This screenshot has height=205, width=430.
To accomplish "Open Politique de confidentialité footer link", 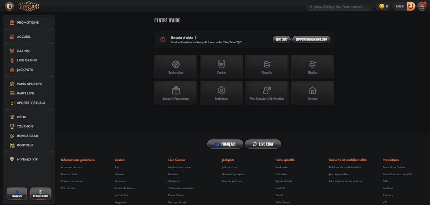I will (x=345, y=167).
